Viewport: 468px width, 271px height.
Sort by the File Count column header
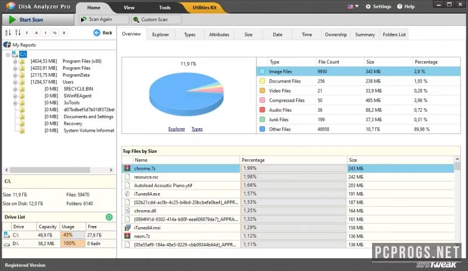[x=340, y=62]
